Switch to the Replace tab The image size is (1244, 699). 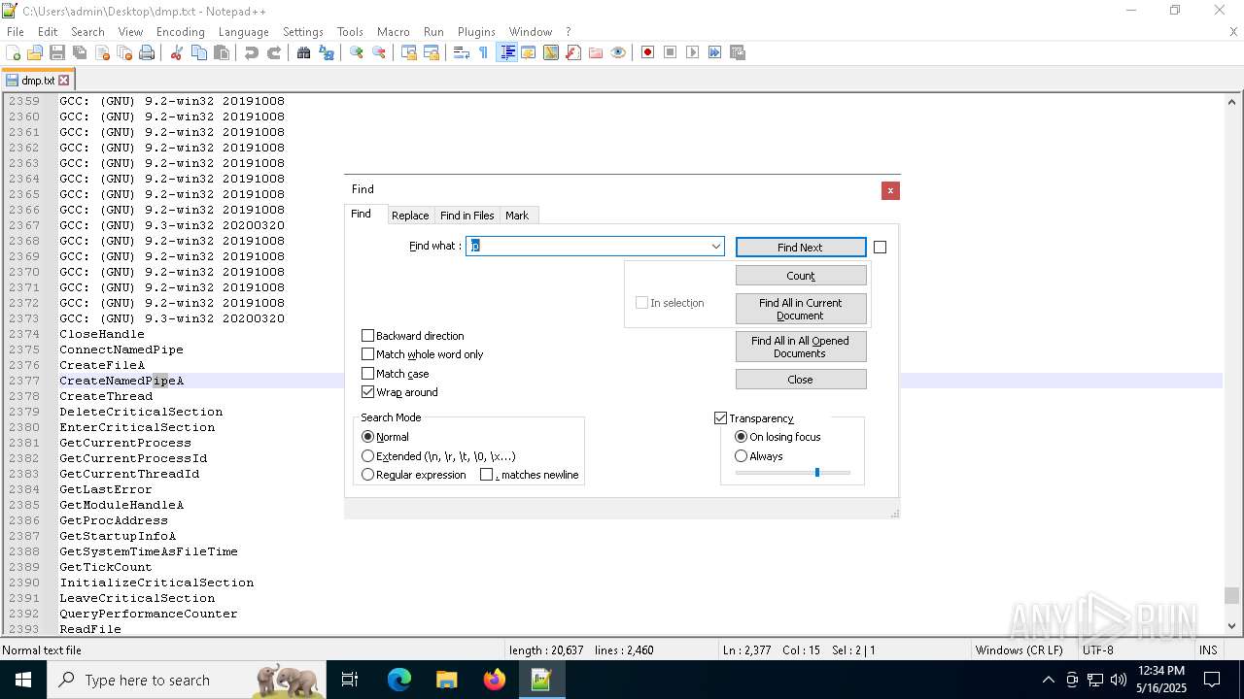(x=410, y=216)
